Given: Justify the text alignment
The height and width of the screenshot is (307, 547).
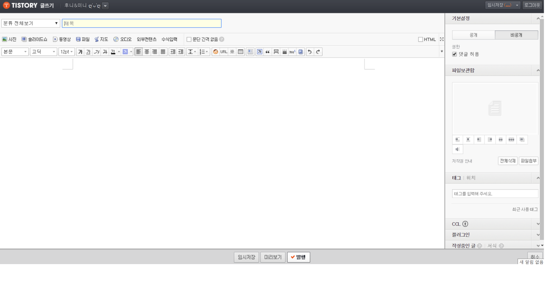Looking at the screenshot, I should click(x=163, y=52).
